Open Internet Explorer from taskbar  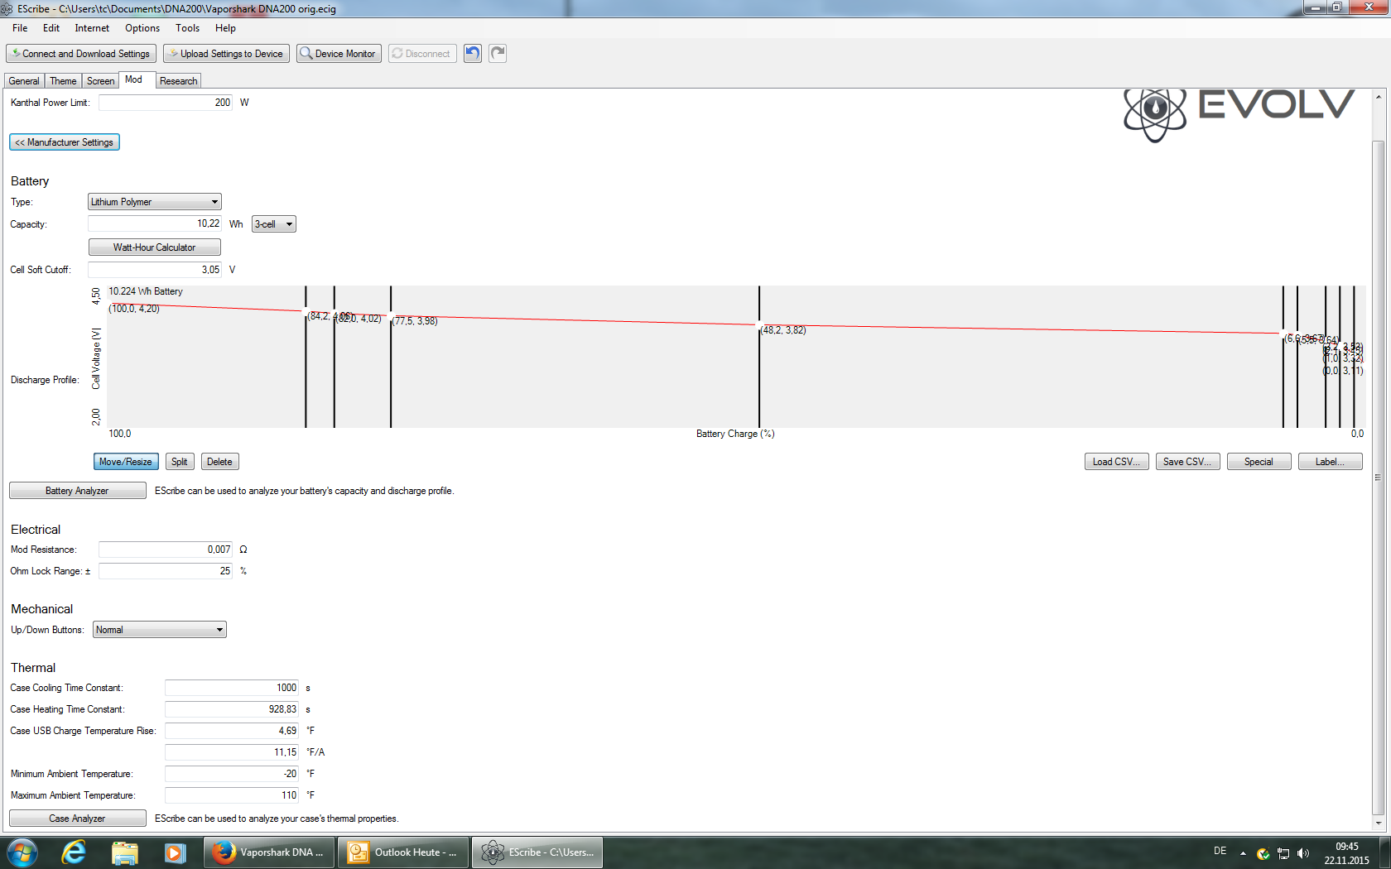coord(75,852)
